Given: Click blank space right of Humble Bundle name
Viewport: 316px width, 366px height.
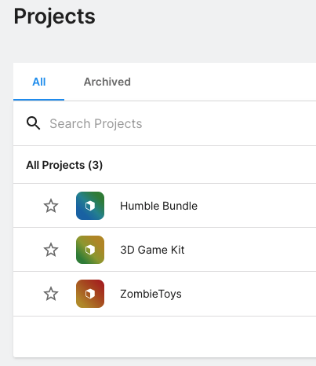Looking at the screenshot, I should 256,206.
